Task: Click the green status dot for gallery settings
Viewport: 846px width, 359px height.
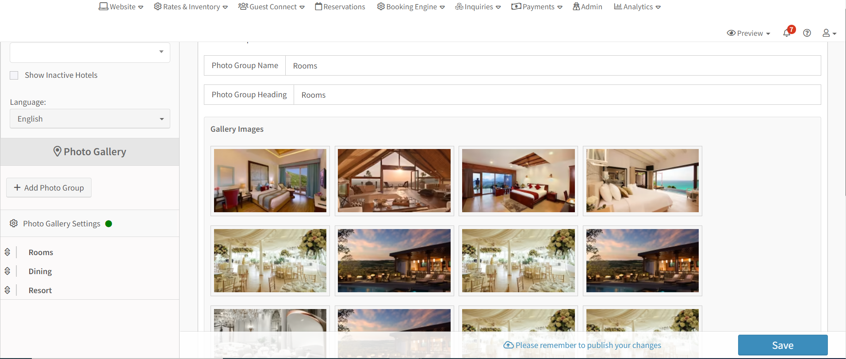Action: [x=109, y=224]
